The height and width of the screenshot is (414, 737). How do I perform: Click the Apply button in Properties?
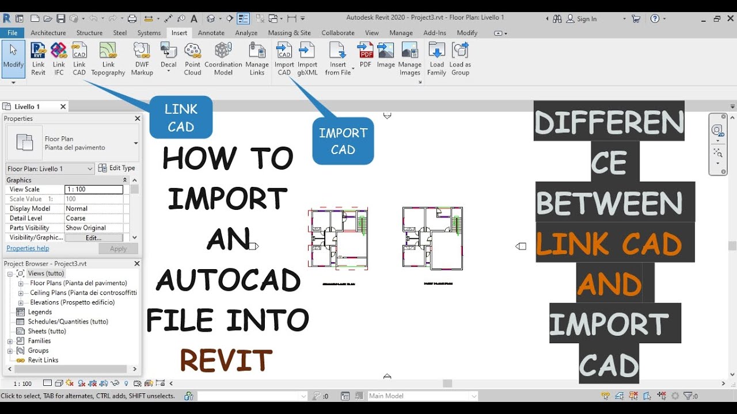point(118,249)
